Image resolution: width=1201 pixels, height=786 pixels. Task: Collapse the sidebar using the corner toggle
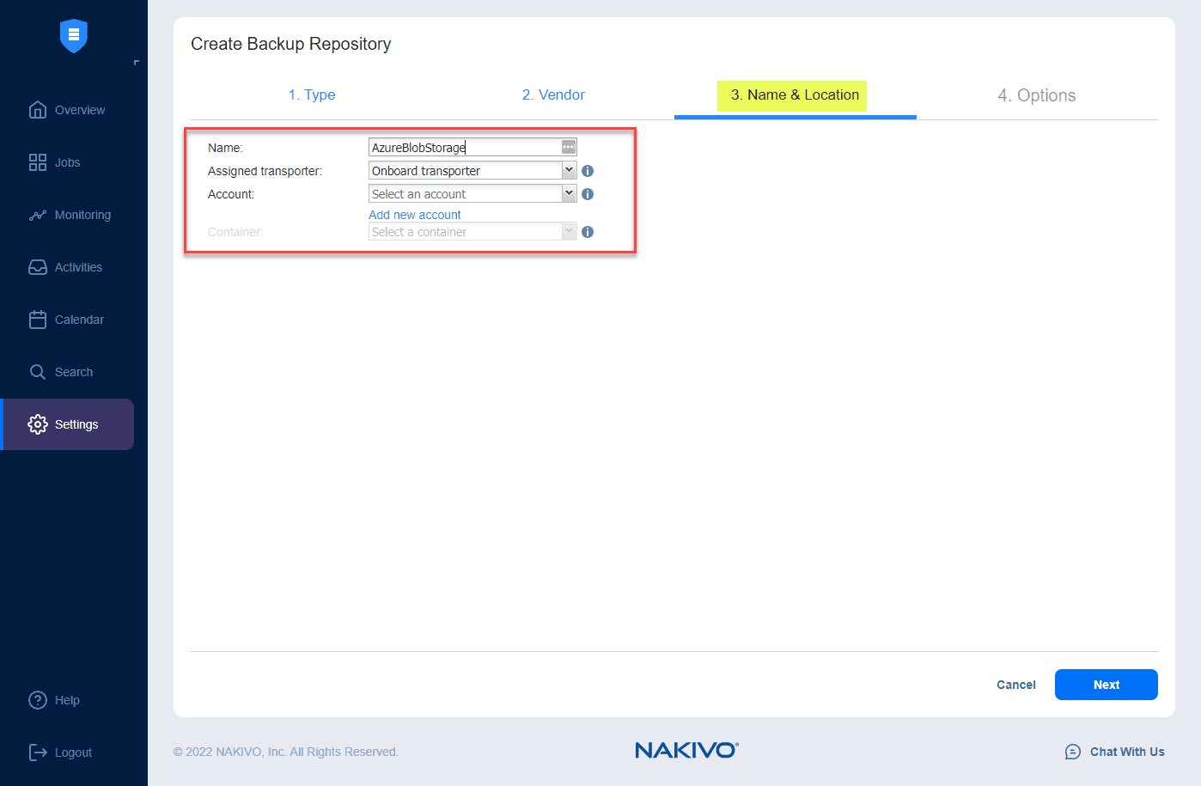click(137, 63)
